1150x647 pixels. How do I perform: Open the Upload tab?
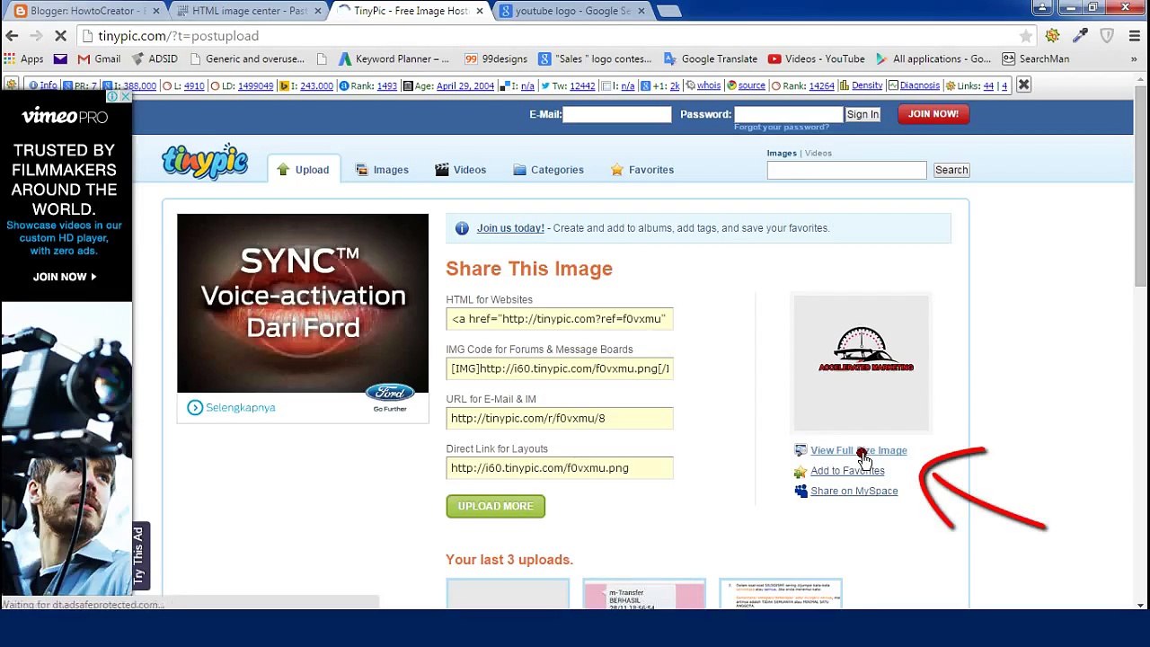[x=304, y=170]
